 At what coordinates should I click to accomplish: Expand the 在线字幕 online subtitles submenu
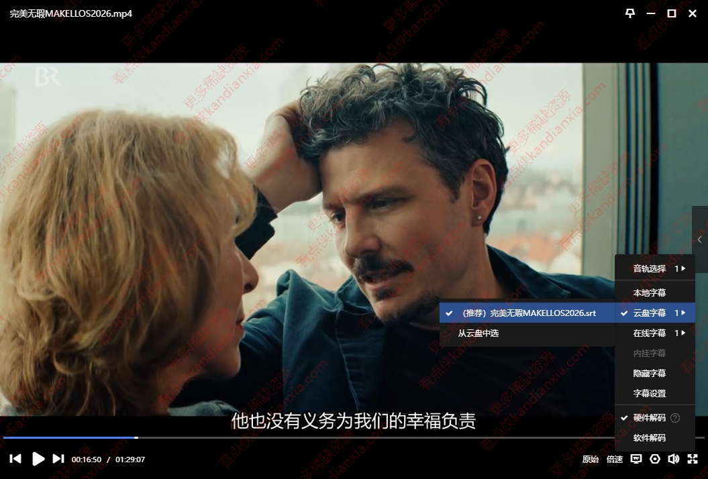[x=647, y=333]
